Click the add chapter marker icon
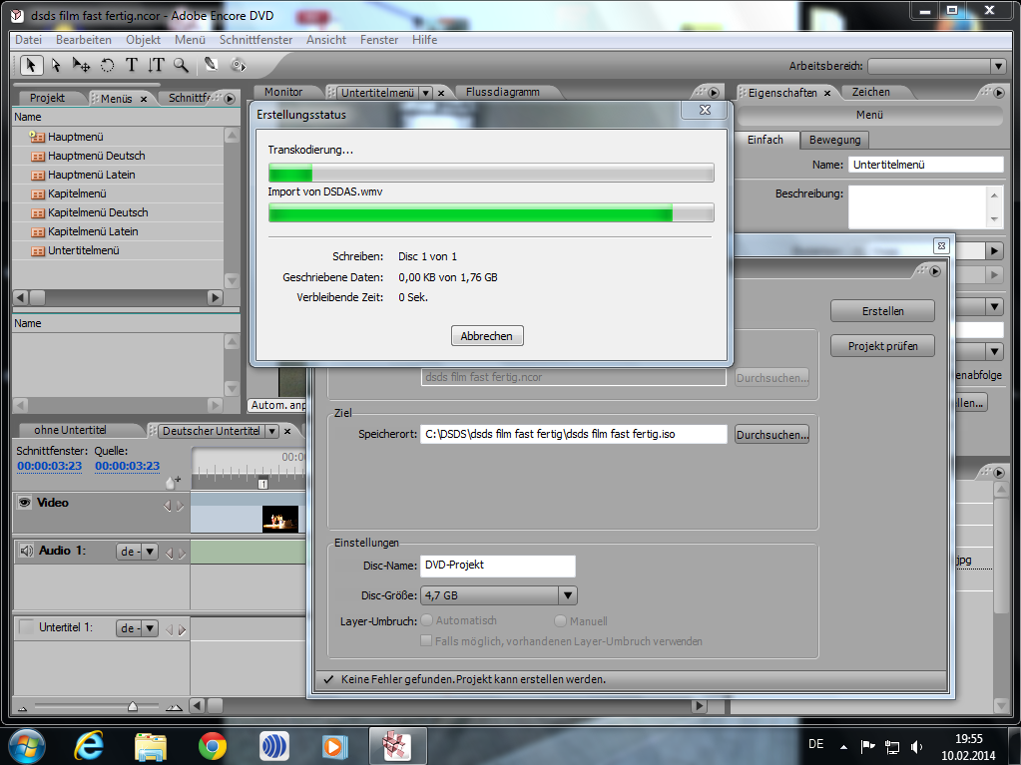 pos(174,482)
